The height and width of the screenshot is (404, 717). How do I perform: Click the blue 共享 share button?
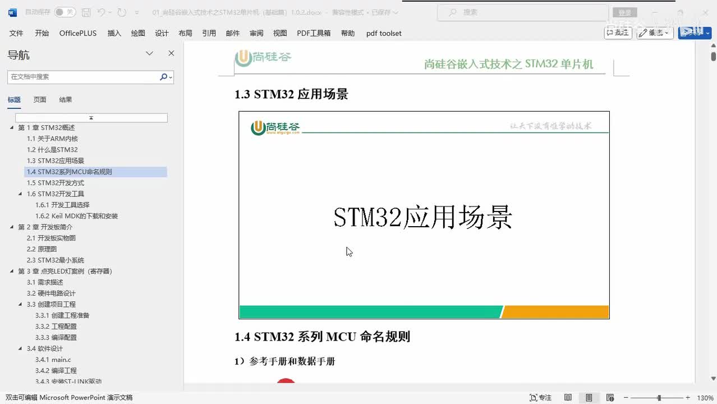pyautogui.click(x=695, y=33)
